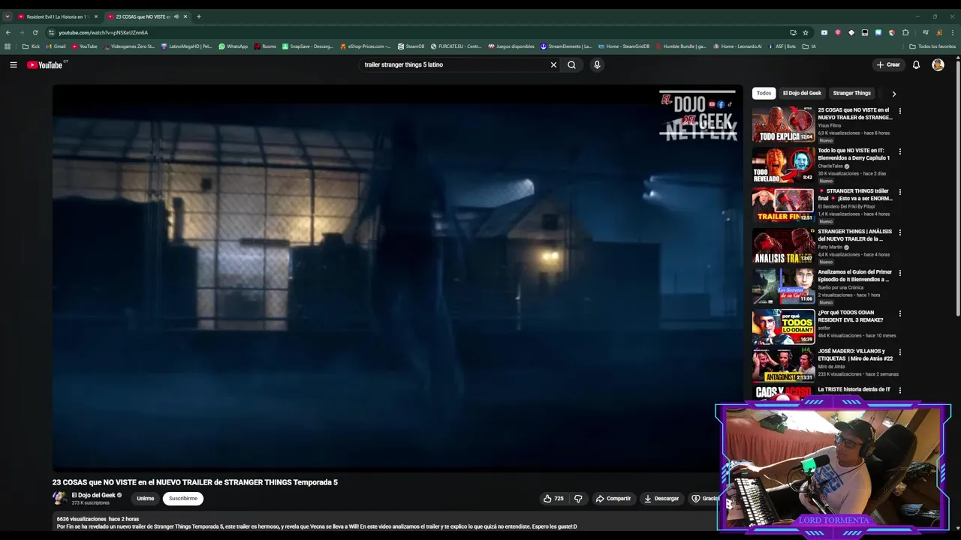This screenshot has height=540, width=961.
Task: Open the account avatar menu
Action: click(x=938, y=64)
